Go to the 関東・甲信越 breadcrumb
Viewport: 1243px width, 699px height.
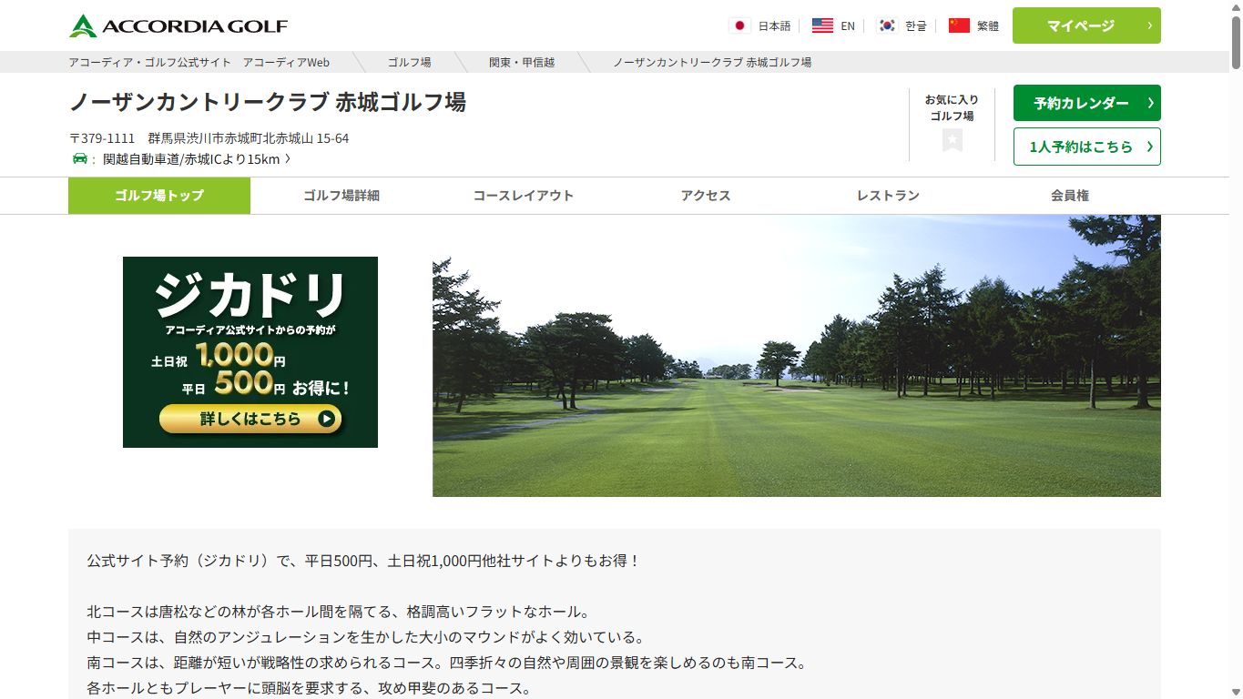pyautogui.click(x=522, y=62)
